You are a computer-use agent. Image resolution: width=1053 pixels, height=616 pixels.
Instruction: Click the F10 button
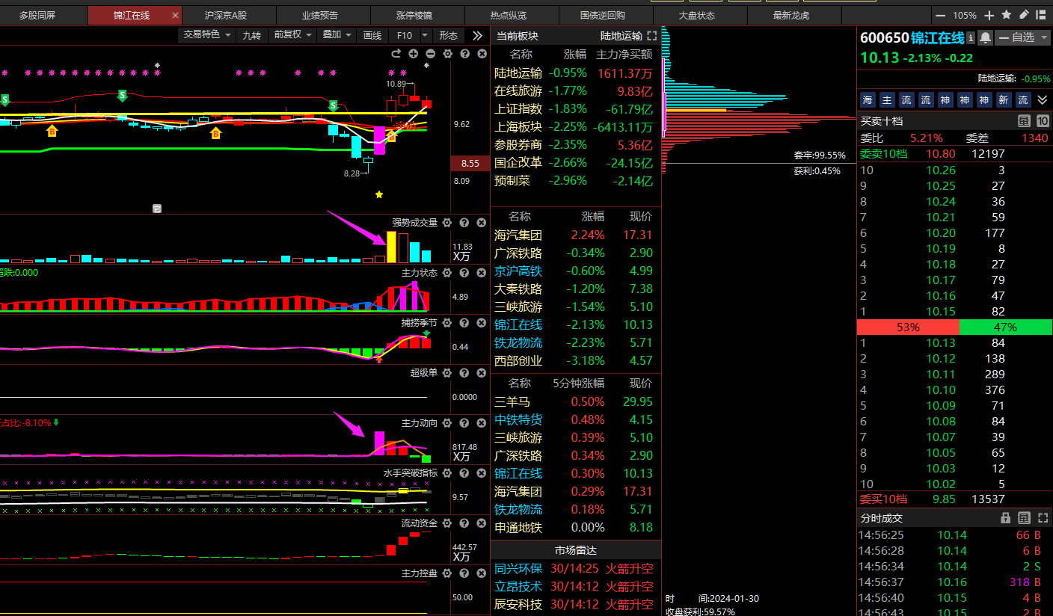405,35
